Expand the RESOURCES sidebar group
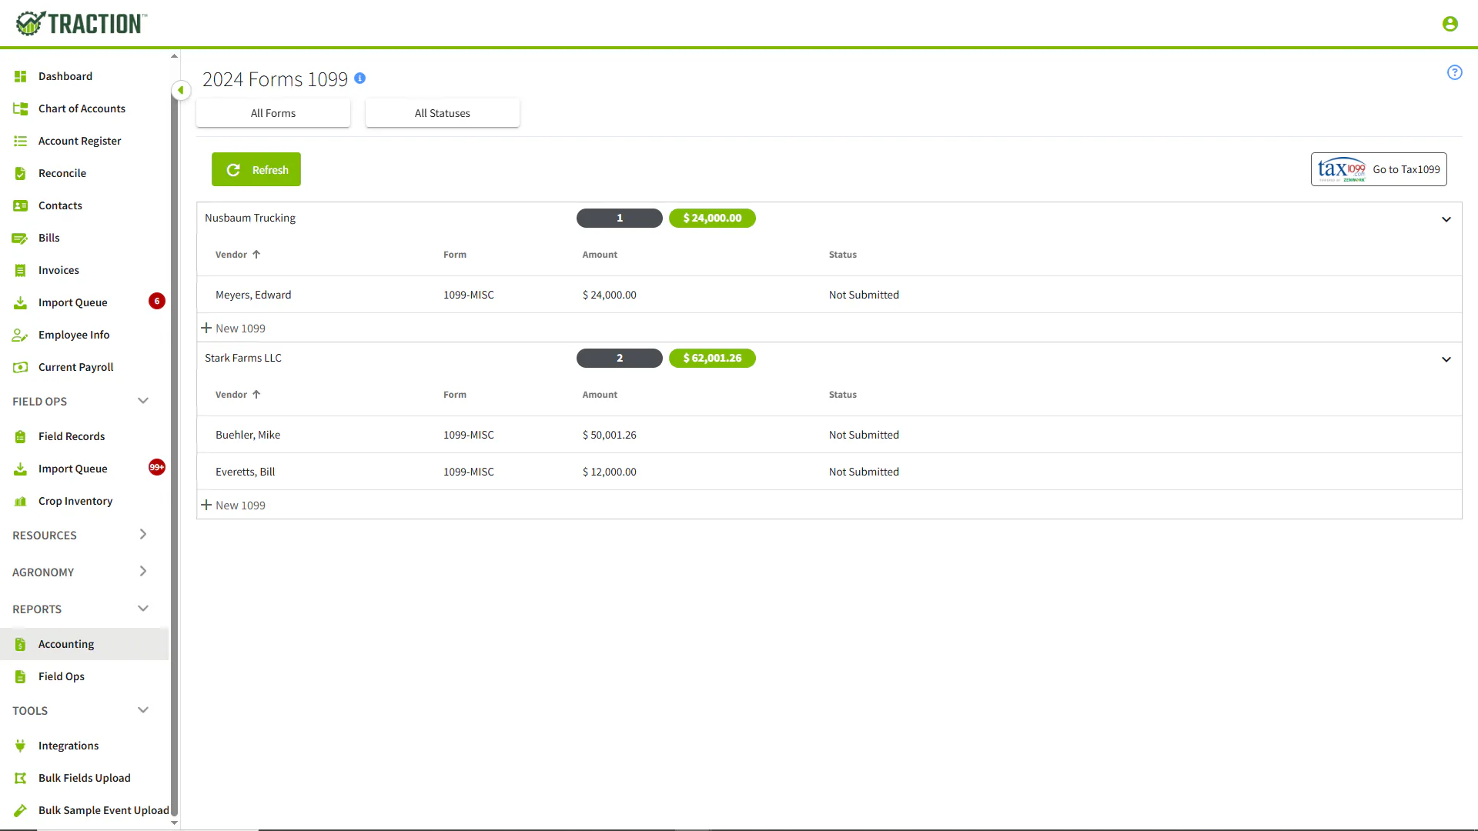Screen dimensions: 1478x831 click(80, 535)
